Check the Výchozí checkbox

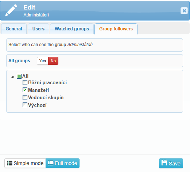(25, 105)
